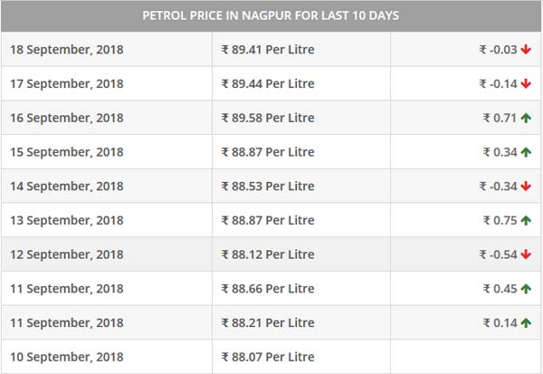The width and height of the screenshot is (543, 374).
Task: Select the red down arrow next to ₹ -0.34
Action: pyautogui.click(x=526, y=187)
